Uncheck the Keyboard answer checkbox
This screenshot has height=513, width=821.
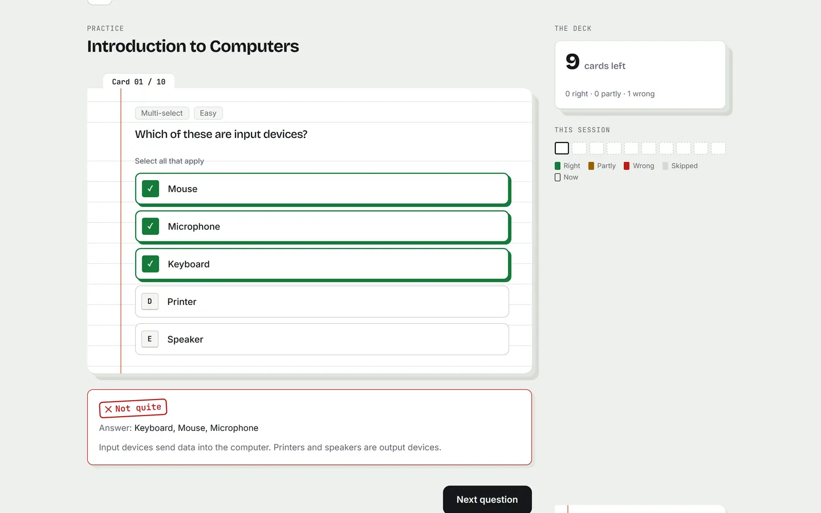pyautogui.click(x=151, y=264)
